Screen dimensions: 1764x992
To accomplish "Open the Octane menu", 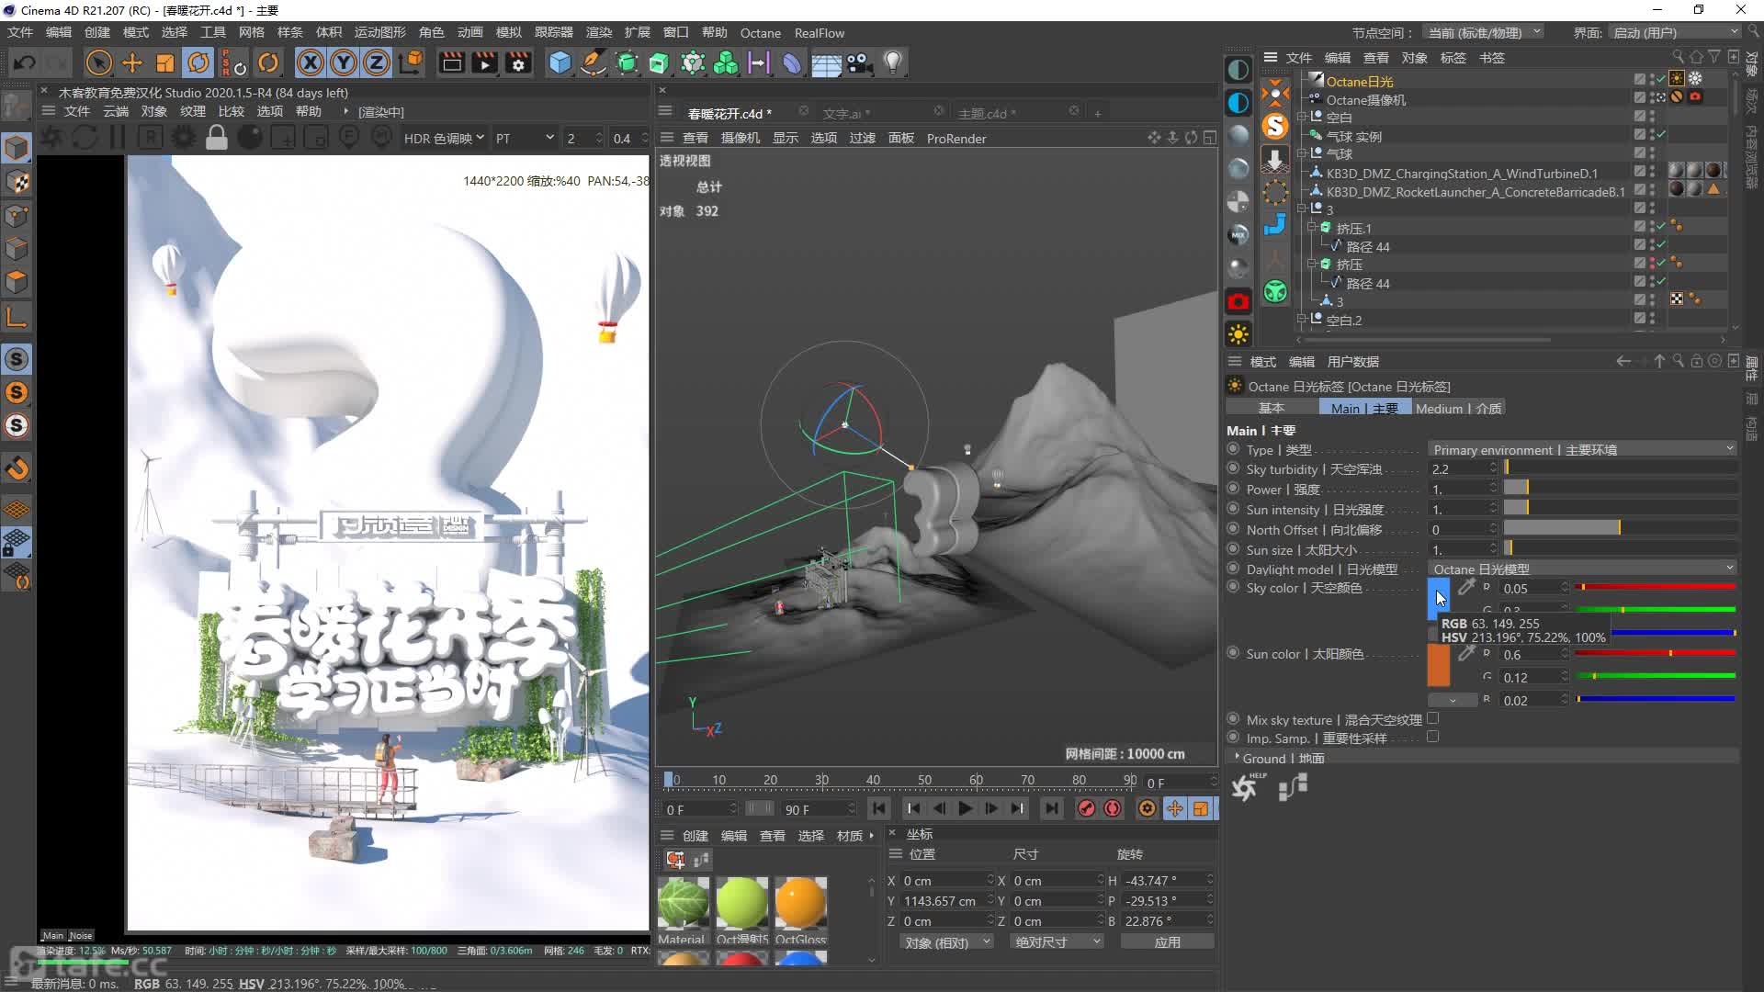I will [x=761, y=33].
